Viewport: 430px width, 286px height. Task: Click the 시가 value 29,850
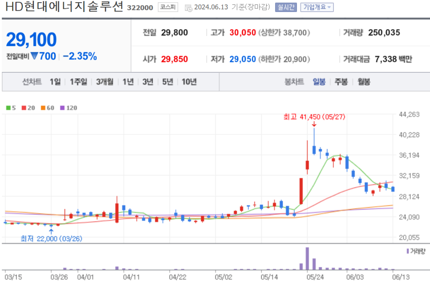point(174,59)
